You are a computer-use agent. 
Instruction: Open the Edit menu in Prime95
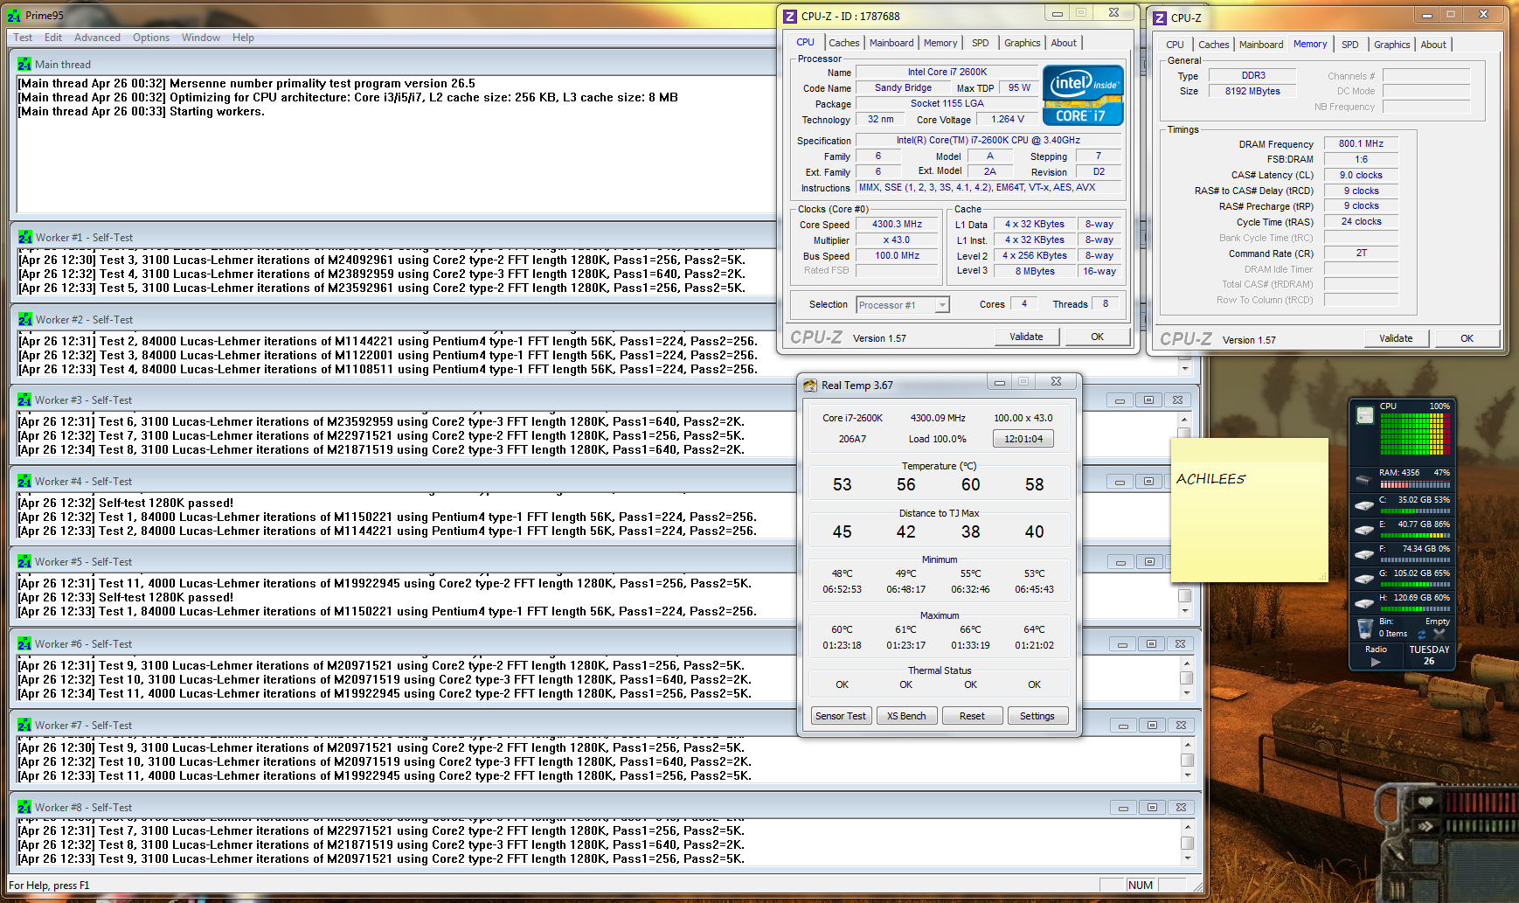point(53,38)
